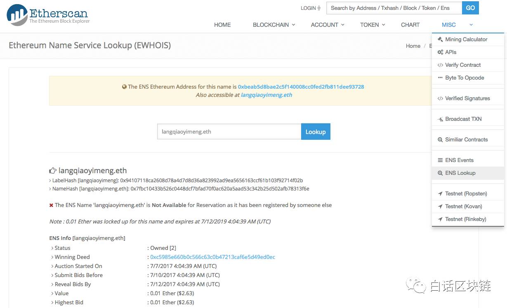
Task: Select Broadcast TXN menu entry
Action: coord(468,119)
